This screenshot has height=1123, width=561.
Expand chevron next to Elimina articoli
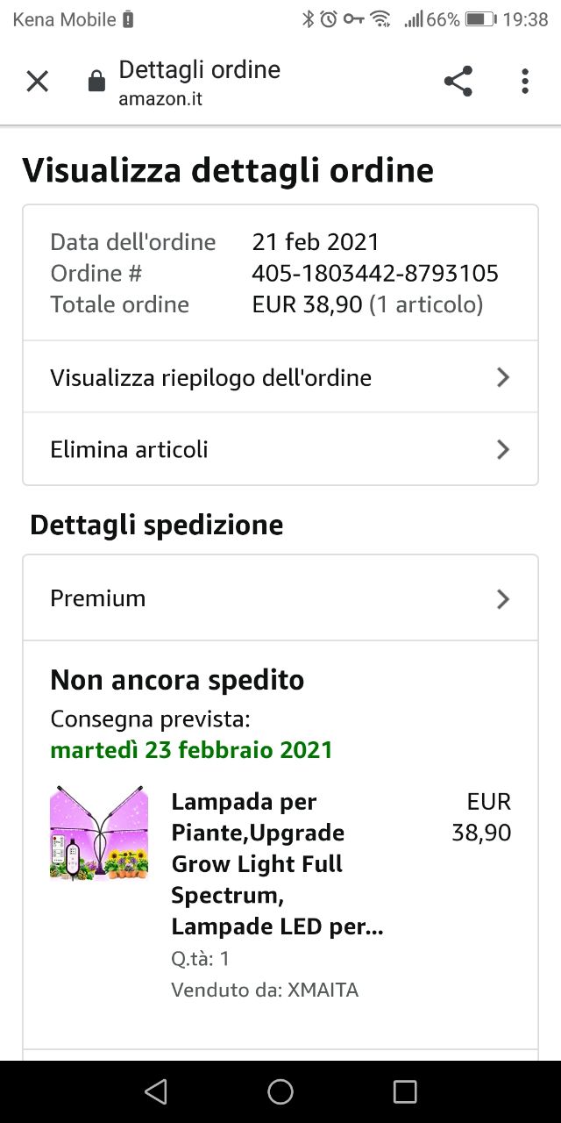pyautogui.click(x=503, y=449)
